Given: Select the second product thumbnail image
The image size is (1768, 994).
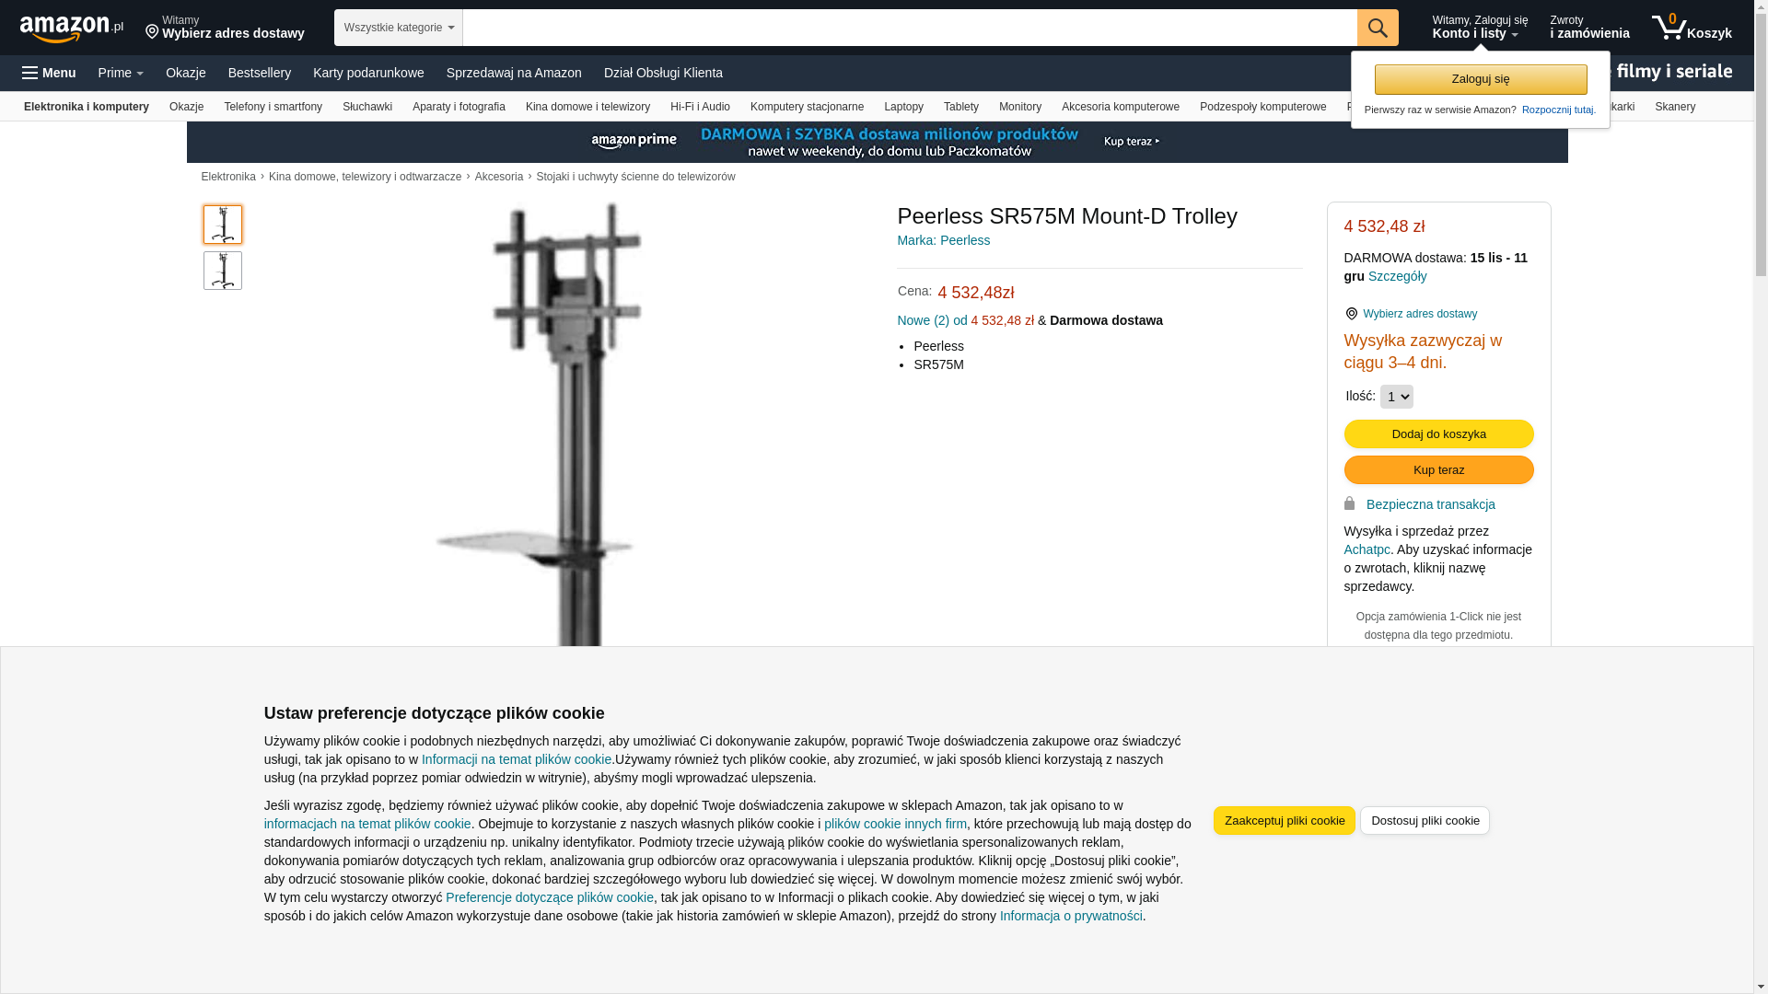Looking at the screenshot, I should point(223,271).
